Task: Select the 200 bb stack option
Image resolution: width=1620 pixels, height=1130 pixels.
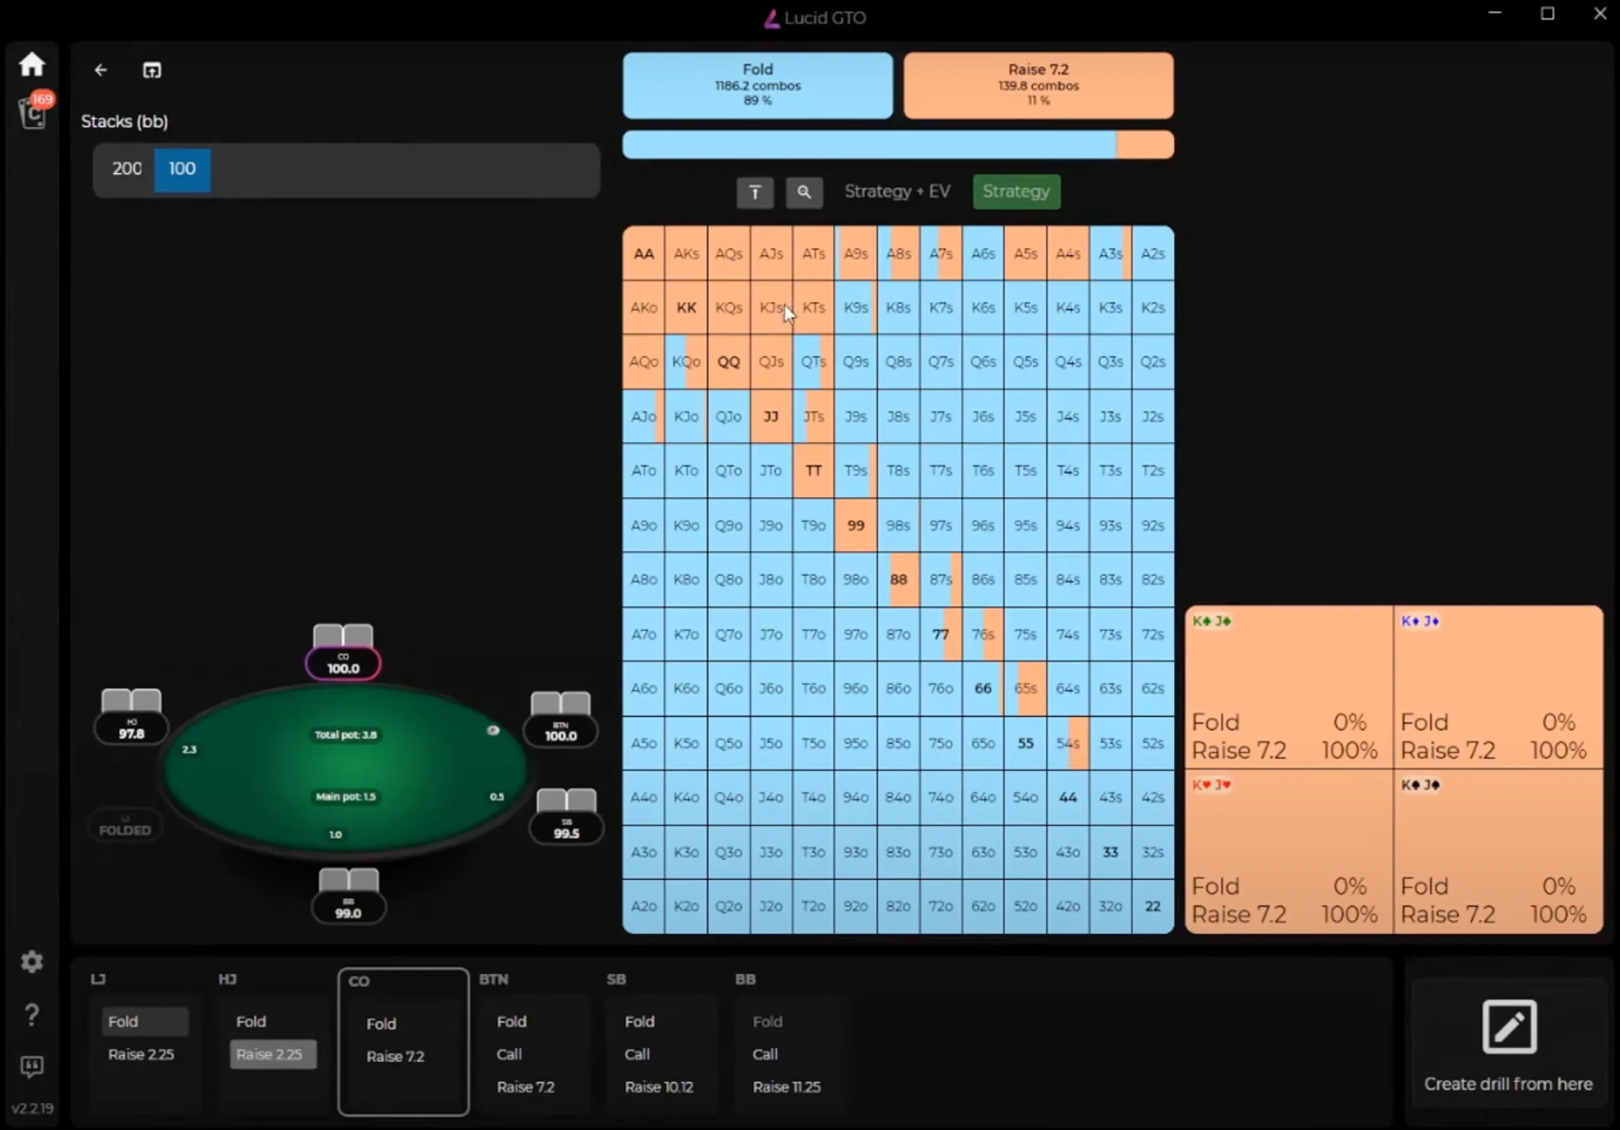Action: [x=127, y=169]
